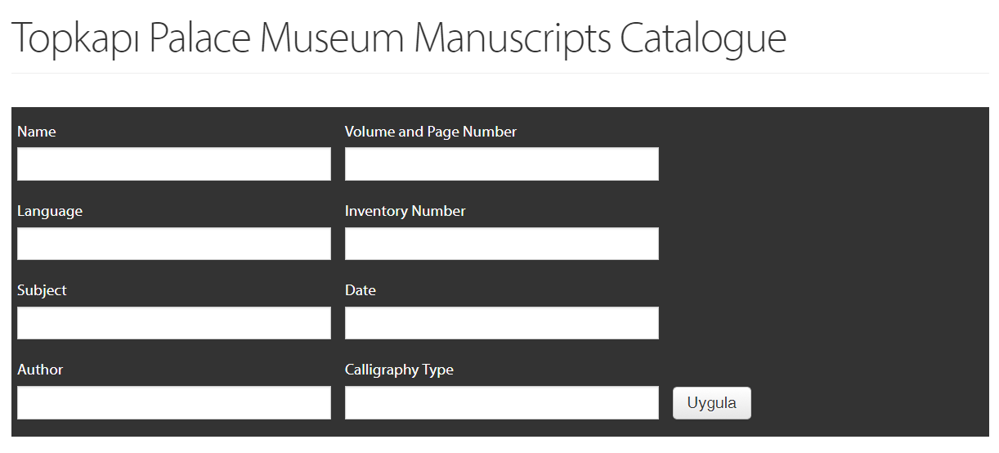Click the Calligraphy Type input field
This screenshot has width=999, height=453.
pos(501,402)
